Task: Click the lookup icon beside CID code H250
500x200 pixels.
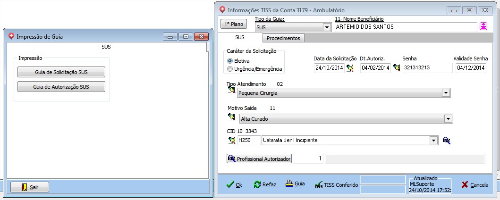Action: tap(231, 140)
